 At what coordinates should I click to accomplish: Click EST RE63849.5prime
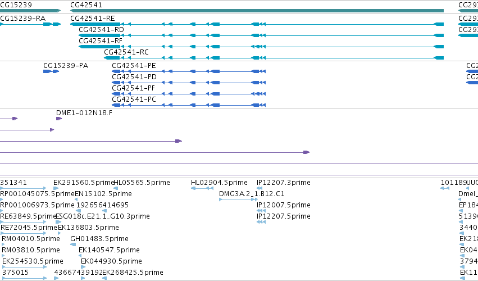coord(28,216)
